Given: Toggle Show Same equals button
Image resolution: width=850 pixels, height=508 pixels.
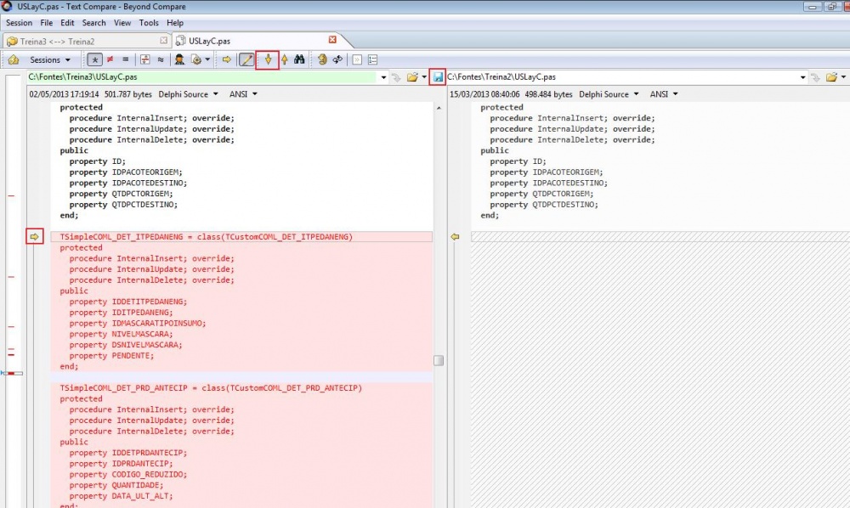Looking at the screenshot, I should click(125, 59).
